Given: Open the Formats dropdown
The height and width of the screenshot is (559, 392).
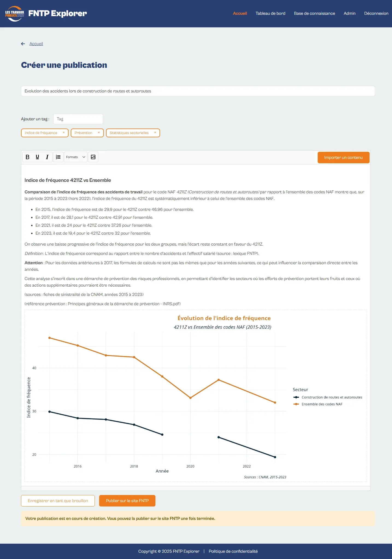Looking at the screenshot, I should pyautogui.click(x=76, y=157).
